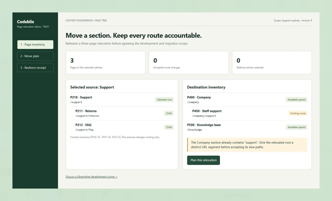
Task: Follow the Discuss a Silverstripe development scope link
Action: (92, 177)
